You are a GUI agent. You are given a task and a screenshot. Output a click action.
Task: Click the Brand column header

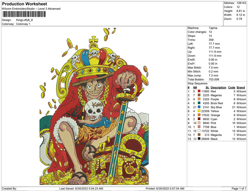pos(240,87)
